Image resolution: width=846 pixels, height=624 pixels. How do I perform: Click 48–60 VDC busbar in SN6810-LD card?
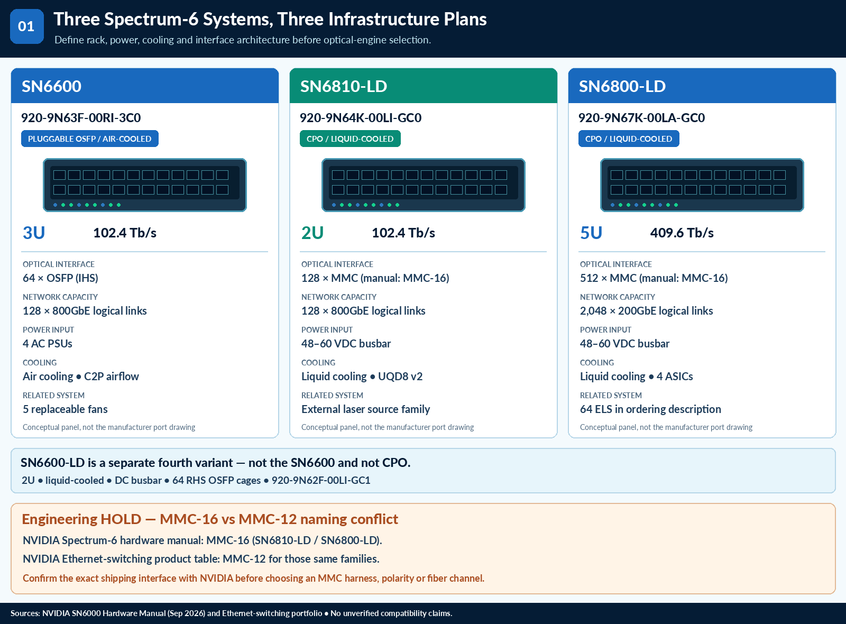pyautogui.click(x=346, y=344)
